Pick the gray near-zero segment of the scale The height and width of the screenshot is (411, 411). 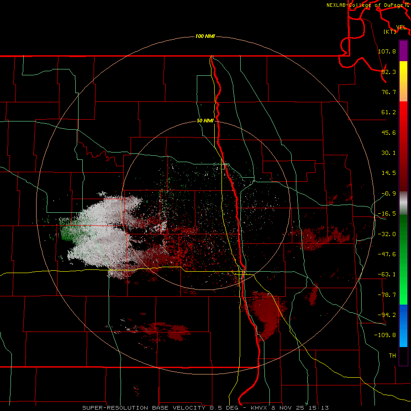(403, 203)
